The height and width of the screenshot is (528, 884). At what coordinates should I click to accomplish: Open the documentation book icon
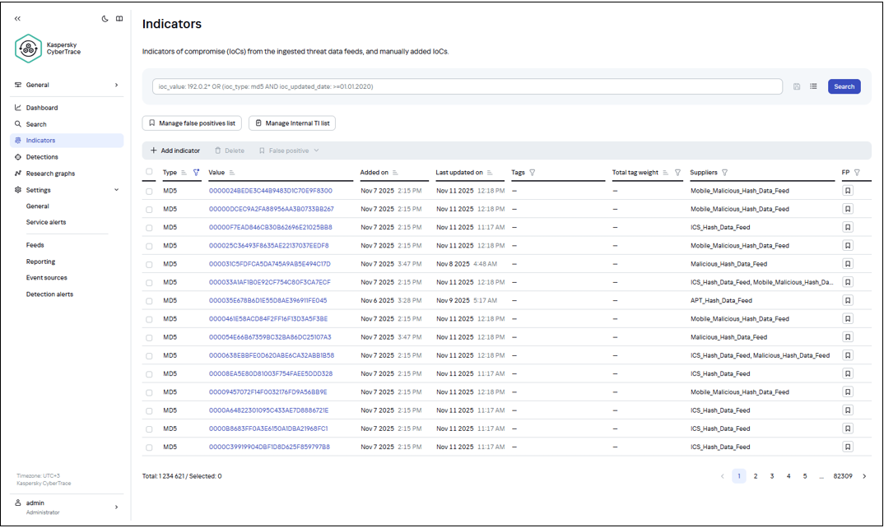click(119, 19)
